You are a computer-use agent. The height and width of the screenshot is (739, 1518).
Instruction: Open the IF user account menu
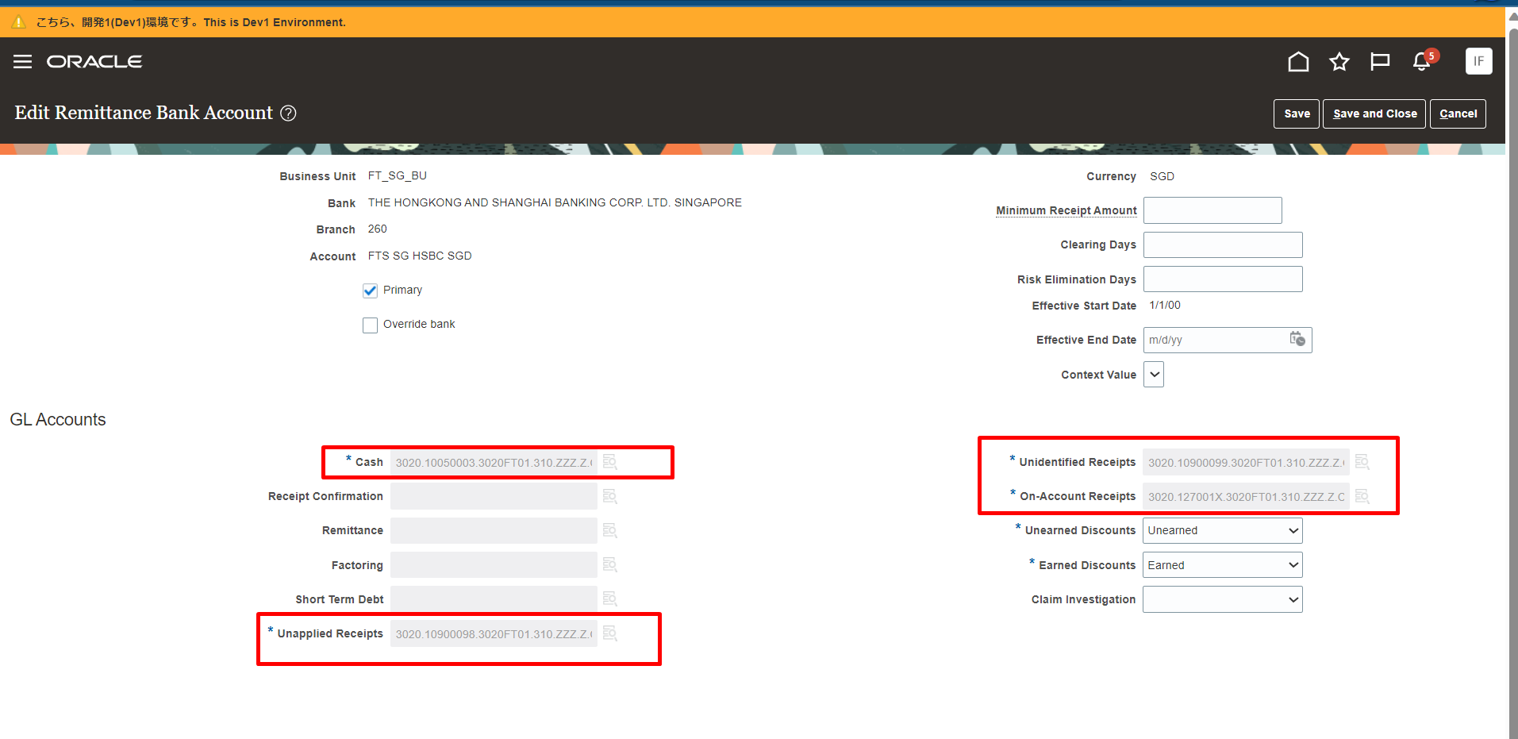[1478, 61]
